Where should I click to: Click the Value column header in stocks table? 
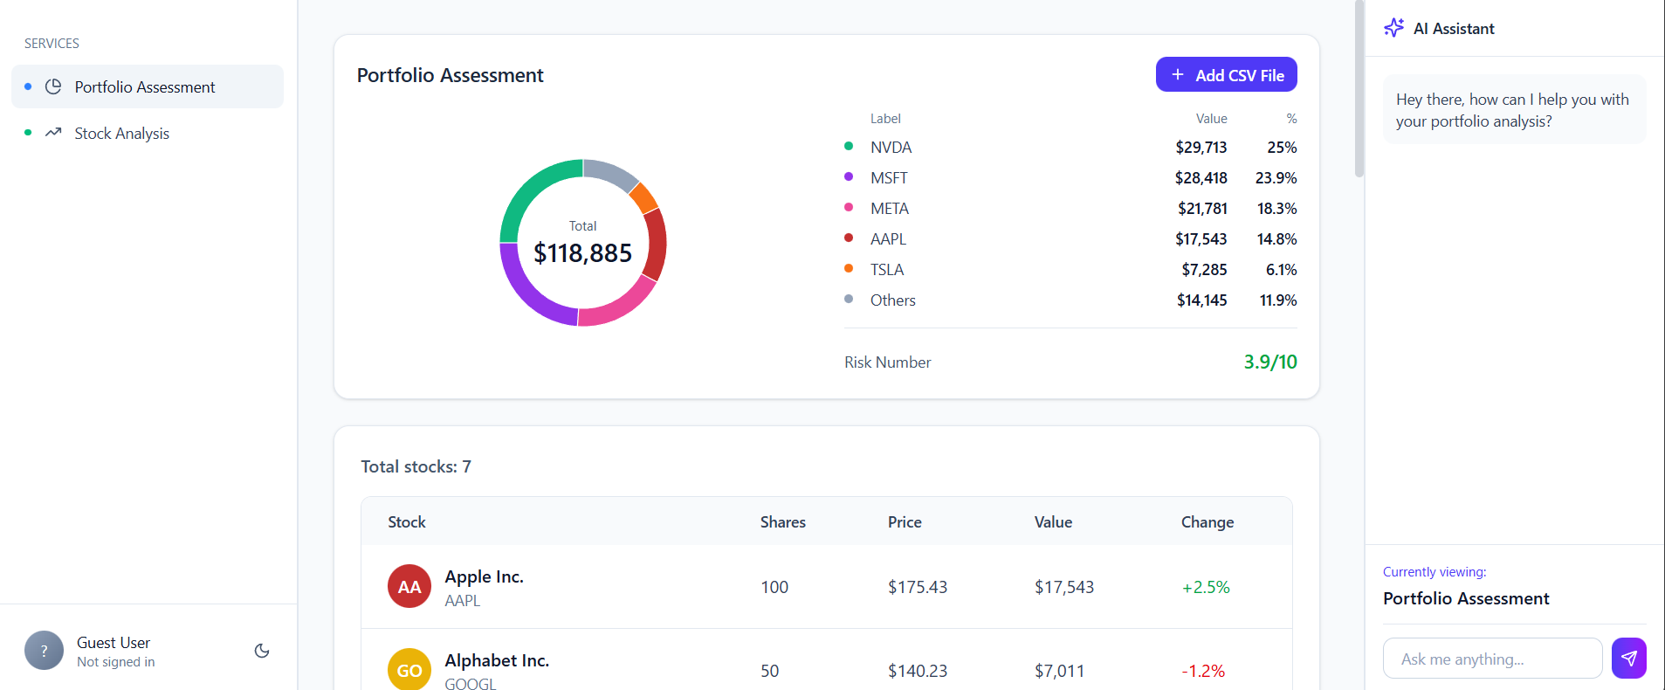tap(1053, 521)
